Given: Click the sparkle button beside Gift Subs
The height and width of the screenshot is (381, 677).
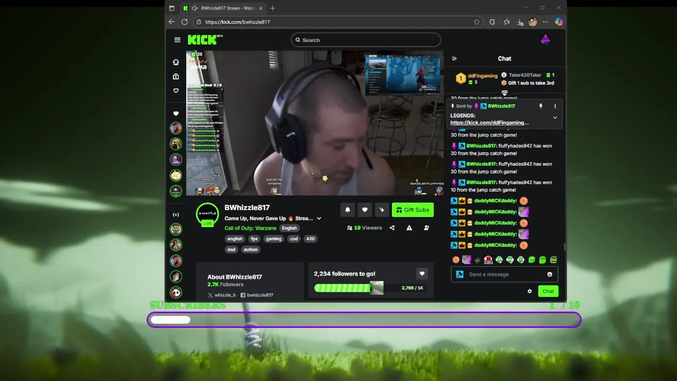Looking at the screenshot, I should [382, 210].
